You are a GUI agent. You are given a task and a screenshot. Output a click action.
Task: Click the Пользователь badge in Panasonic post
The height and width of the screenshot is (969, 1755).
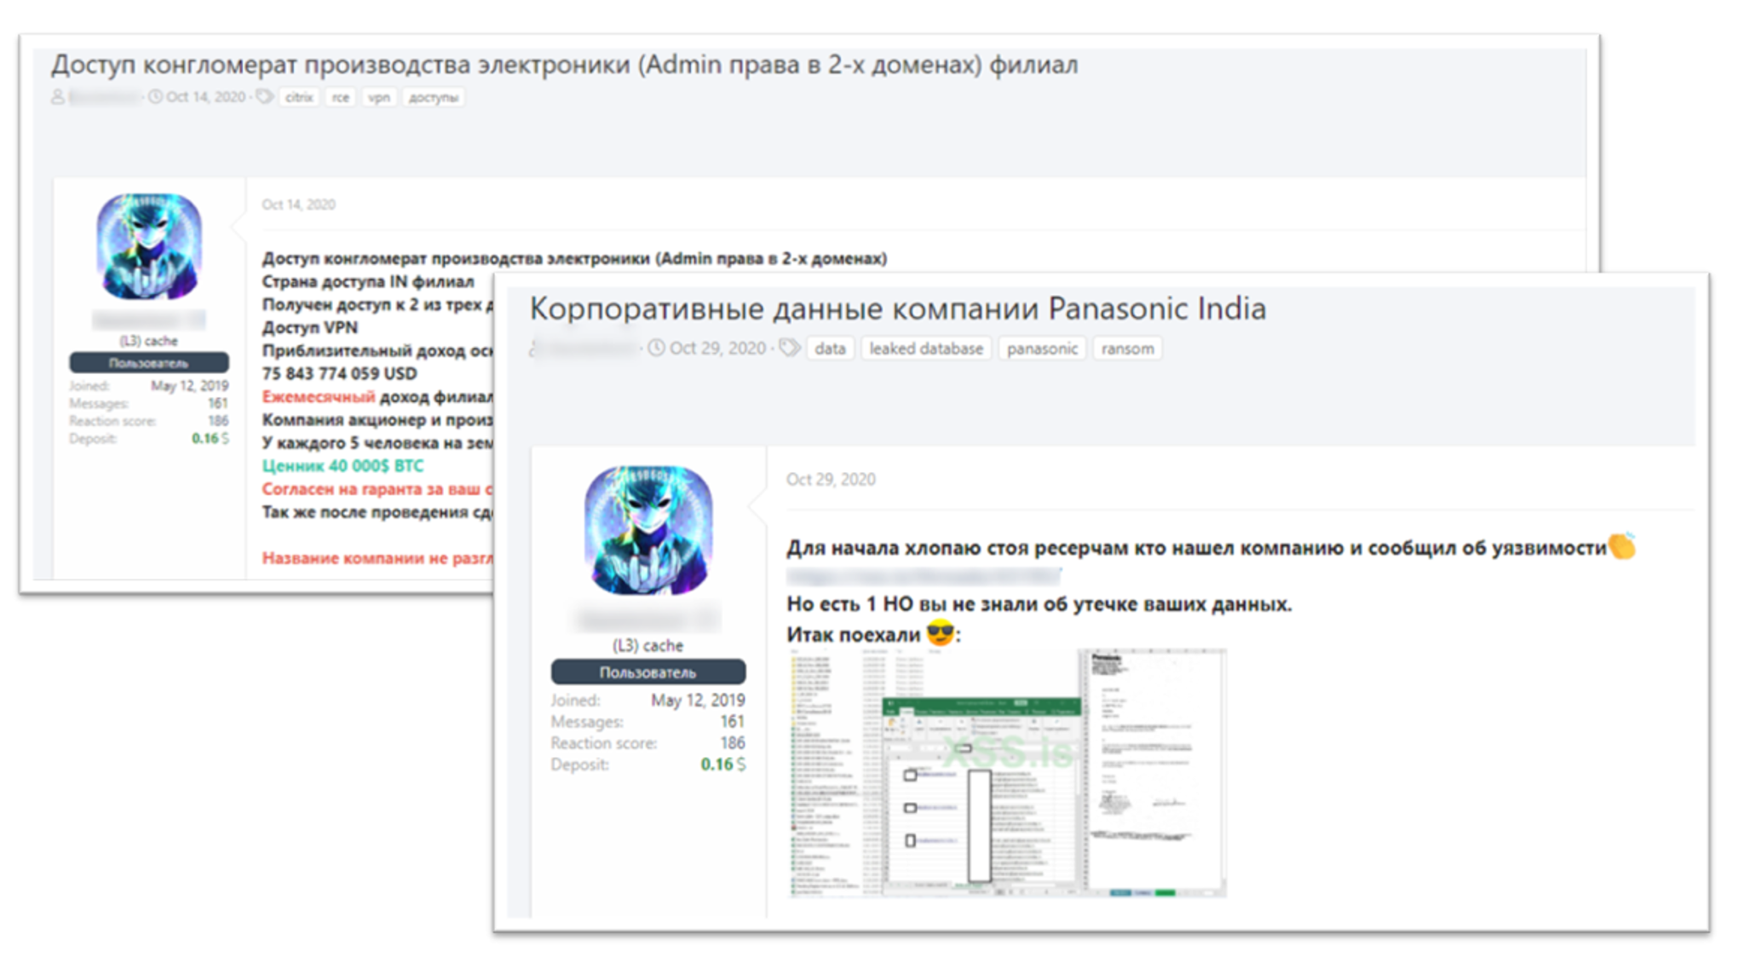(x=648, y=672)
